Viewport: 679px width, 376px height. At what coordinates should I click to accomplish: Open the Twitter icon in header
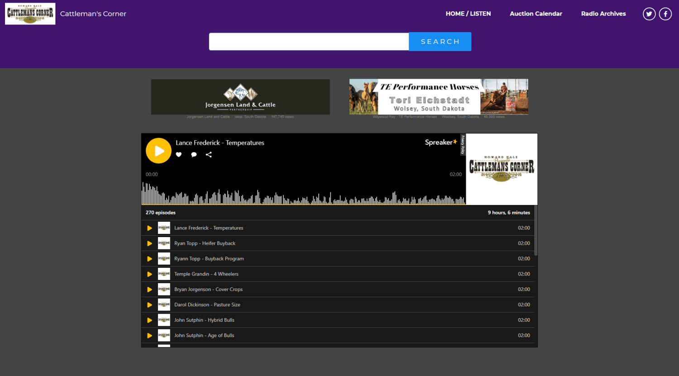pos(649,14)
